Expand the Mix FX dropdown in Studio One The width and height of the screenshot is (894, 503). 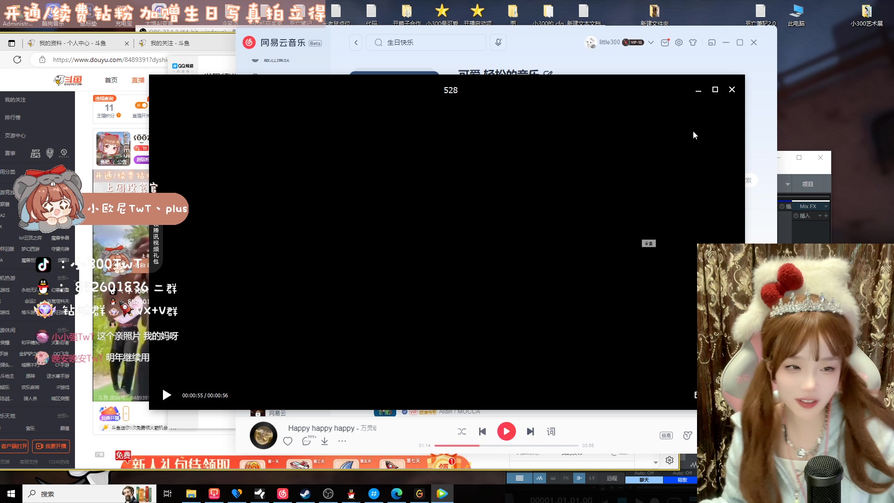826,206
